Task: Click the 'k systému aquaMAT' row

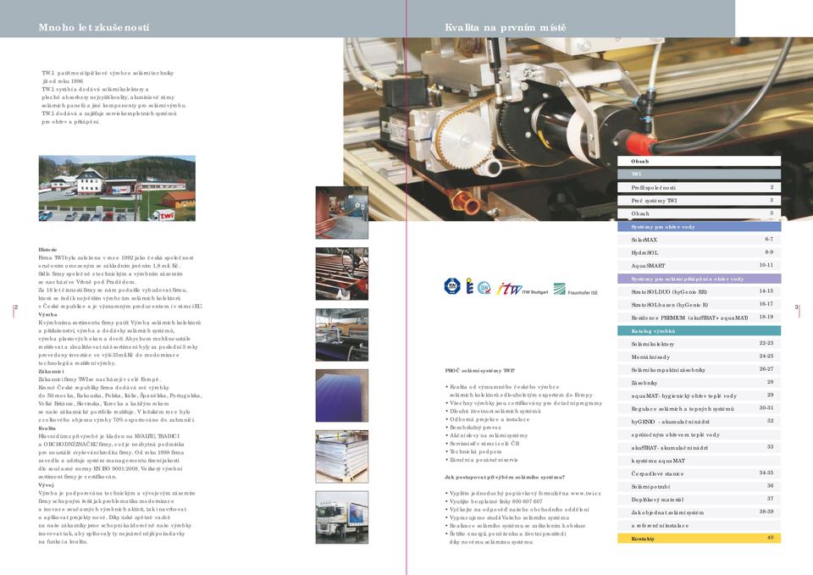Action: click(x=699, y=461)
